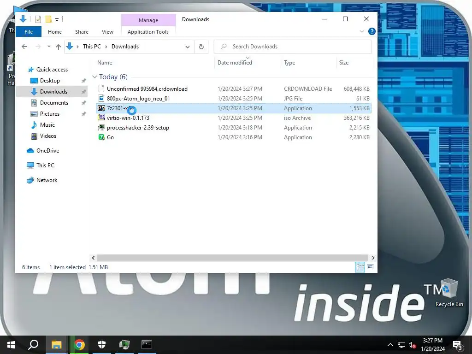Click File Explorer on the taskbar
Viewport: 472px width, 354px height.
click(56, 345)
